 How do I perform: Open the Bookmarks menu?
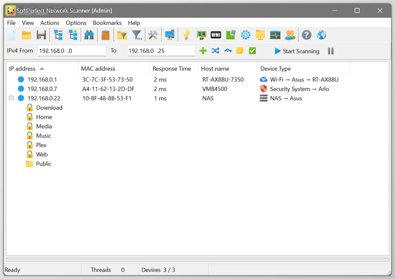107,23
